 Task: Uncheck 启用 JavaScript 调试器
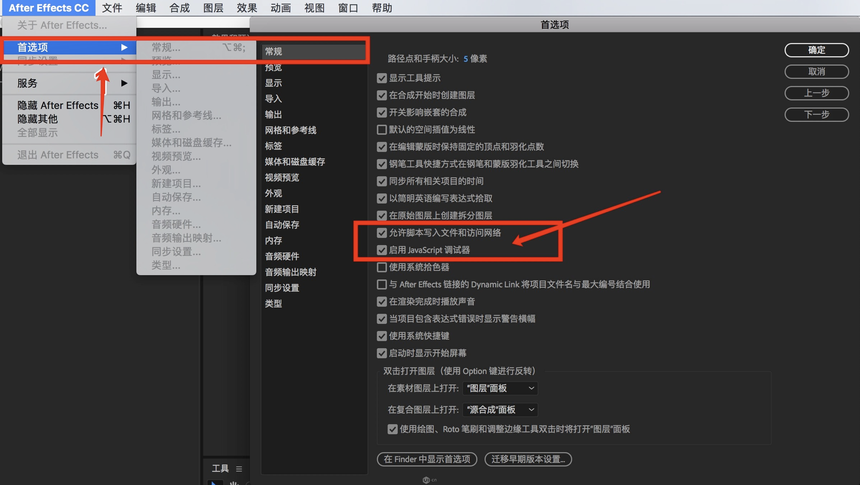coord(381,250)
